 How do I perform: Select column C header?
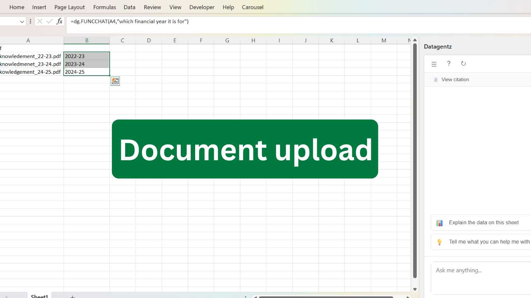(x=122, y=40)
